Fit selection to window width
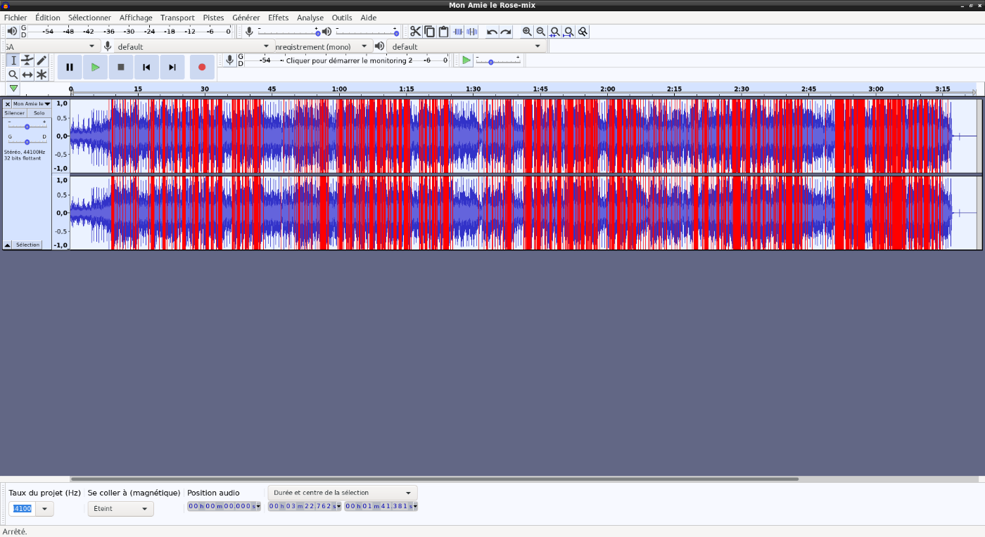985x537 pixels. pyautogui.click(x=554, y=32)
